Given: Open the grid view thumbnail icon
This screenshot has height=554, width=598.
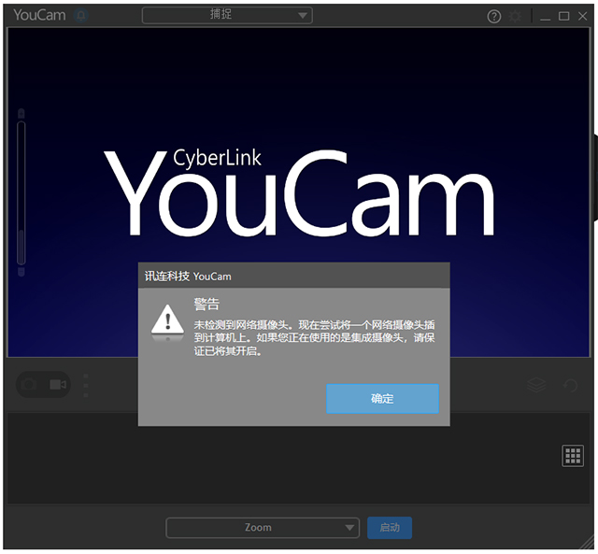Looking at the screenshot, I should 573,456.
